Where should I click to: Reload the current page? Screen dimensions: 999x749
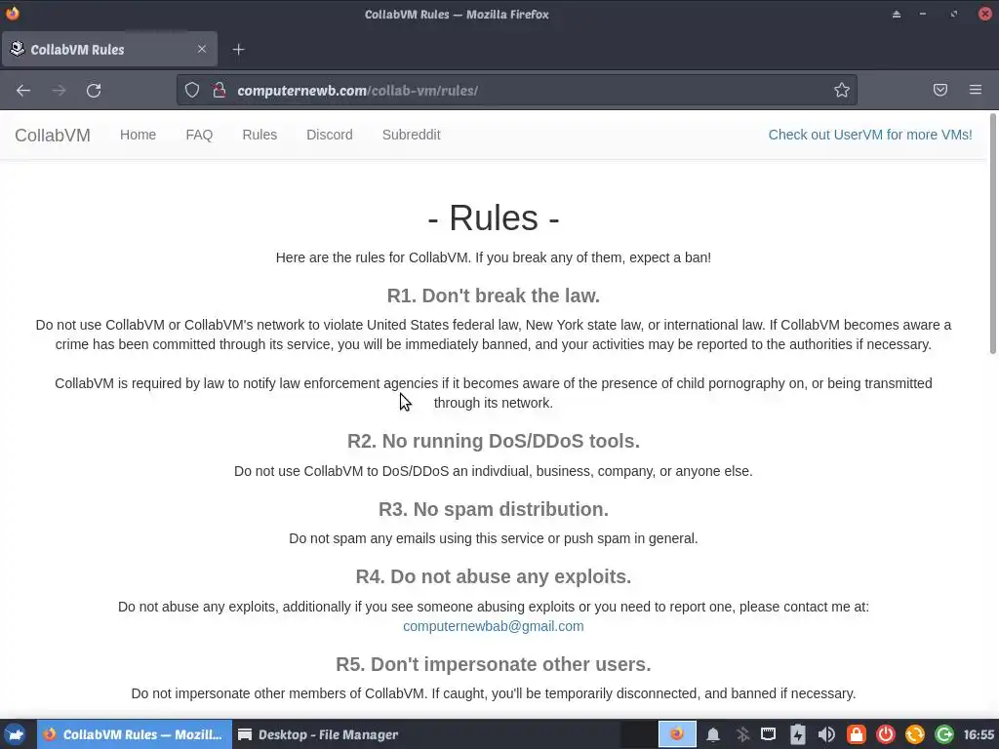(94, 91)
